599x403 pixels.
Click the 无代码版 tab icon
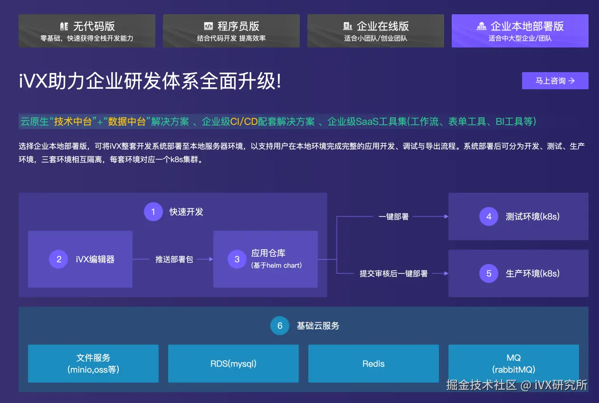pos(64,26)
